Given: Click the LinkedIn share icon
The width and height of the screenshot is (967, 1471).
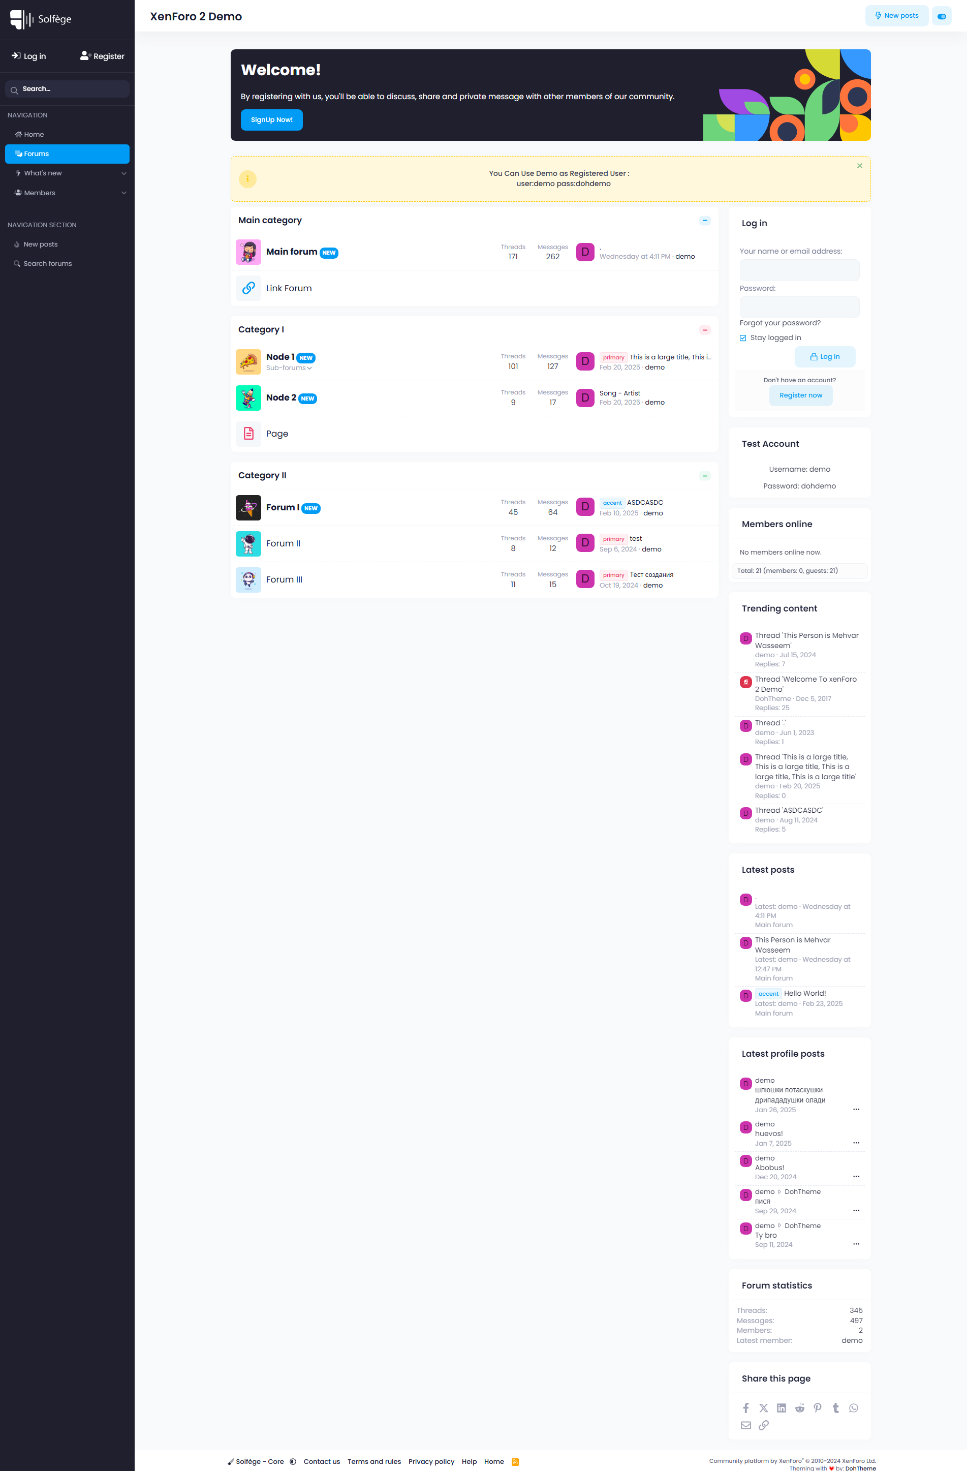Looking at the screenshot, I should (x=782, y=1408).
